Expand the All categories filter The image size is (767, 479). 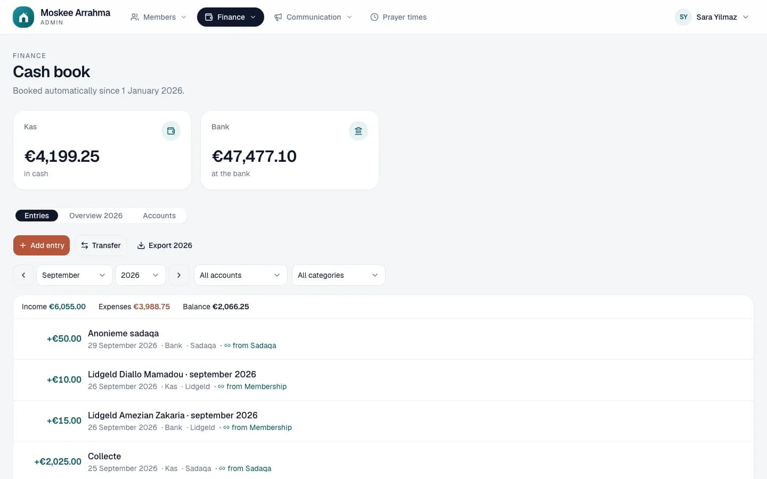[338, 275]
